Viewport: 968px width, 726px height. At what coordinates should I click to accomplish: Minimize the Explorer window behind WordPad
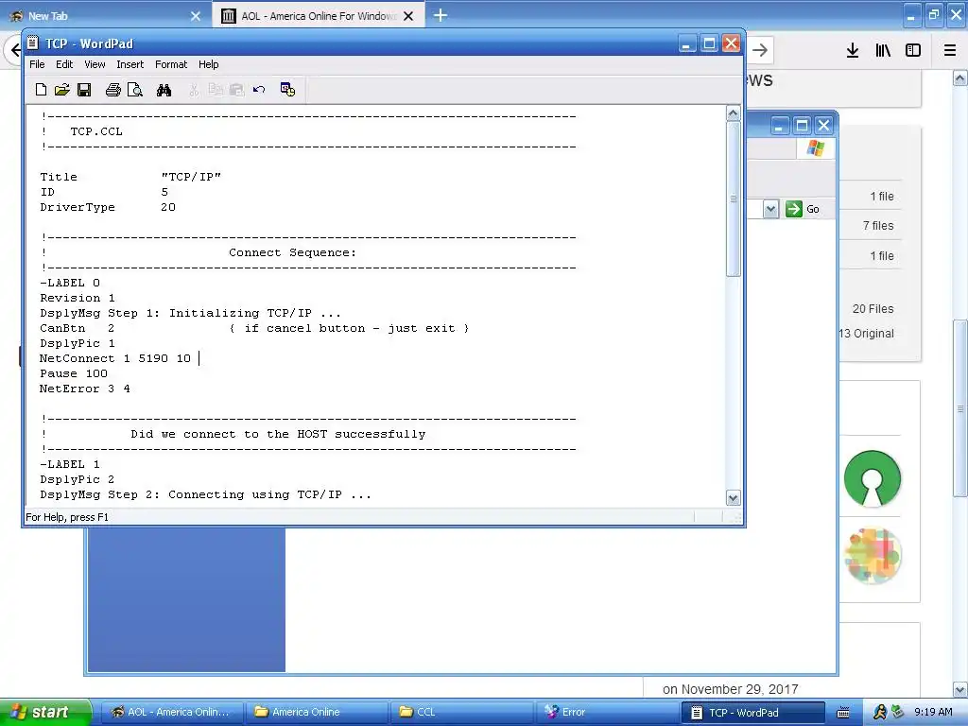pos(780,126)
